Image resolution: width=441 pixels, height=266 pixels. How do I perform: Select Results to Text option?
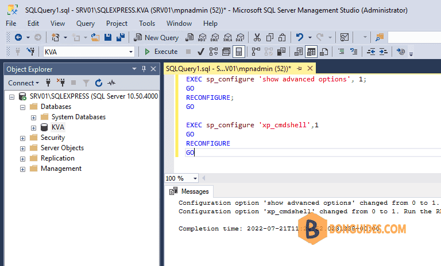coord(299,52)
